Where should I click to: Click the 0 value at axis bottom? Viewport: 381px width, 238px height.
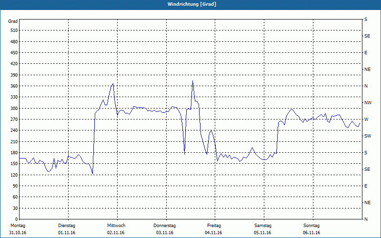point(16,219)
